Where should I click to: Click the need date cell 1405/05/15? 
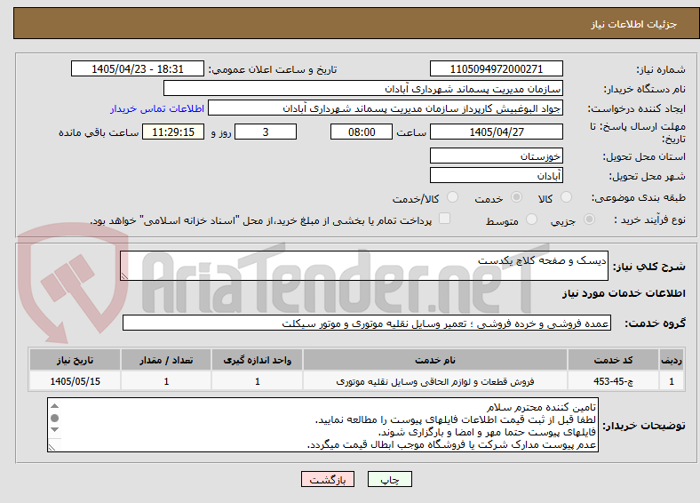[x=75, y=381]
